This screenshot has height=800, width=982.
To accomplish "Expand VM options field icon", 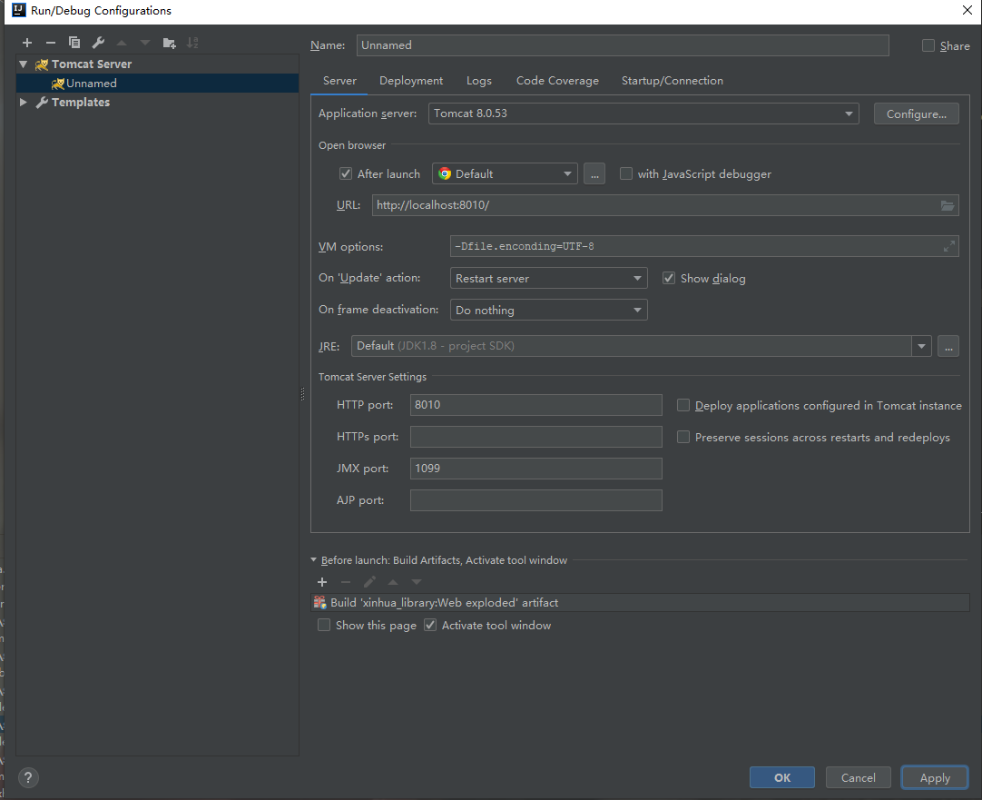I will pyautogui.click(x=948, y=246).
